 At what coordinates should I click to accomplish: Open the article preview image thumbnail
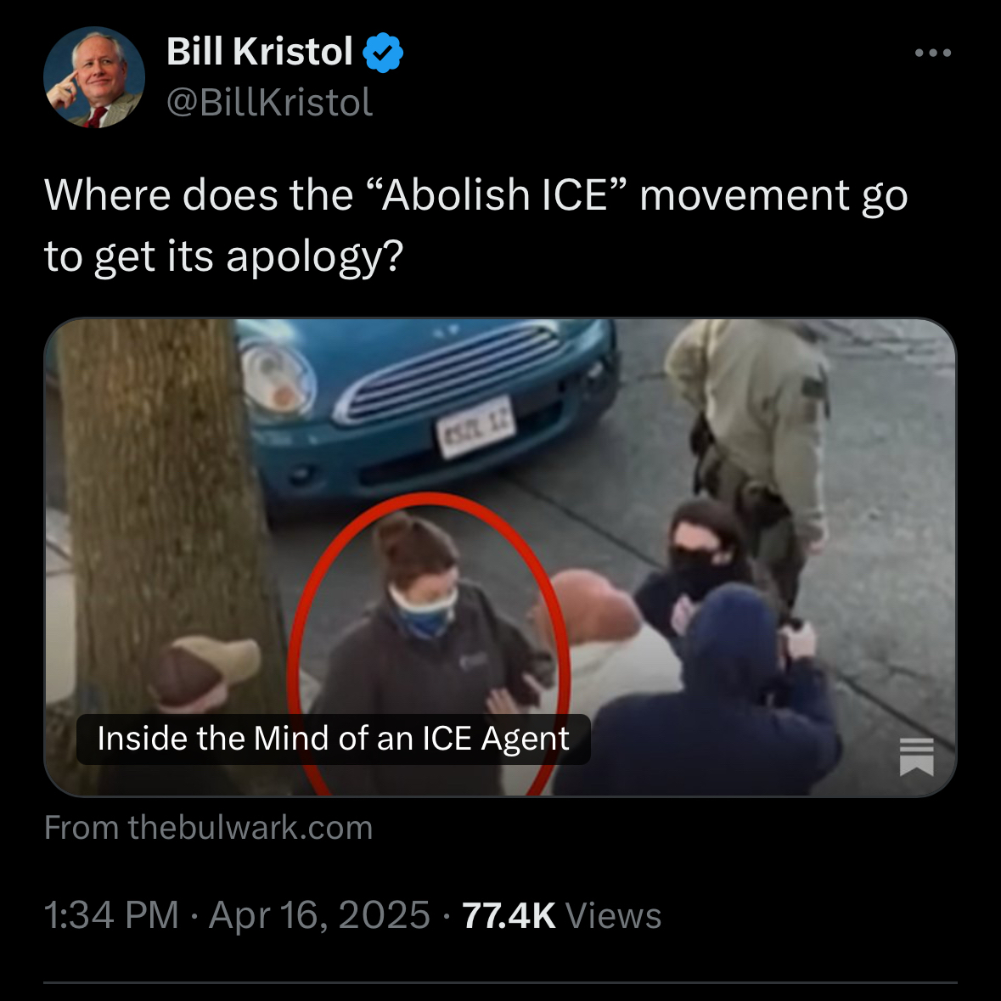click(x=500, y=557)
